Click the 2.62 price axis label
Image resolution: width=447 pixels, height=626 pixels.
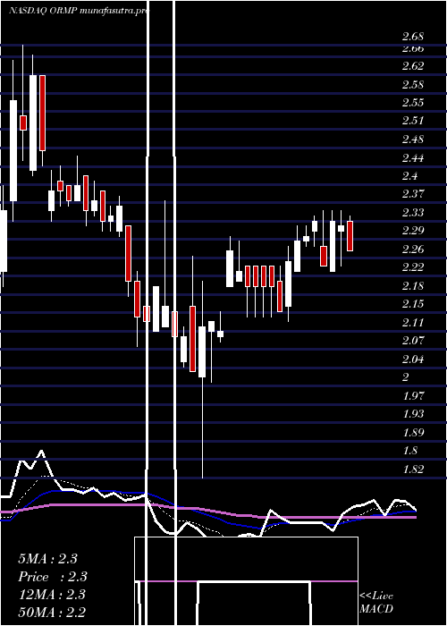click(413, 66)
